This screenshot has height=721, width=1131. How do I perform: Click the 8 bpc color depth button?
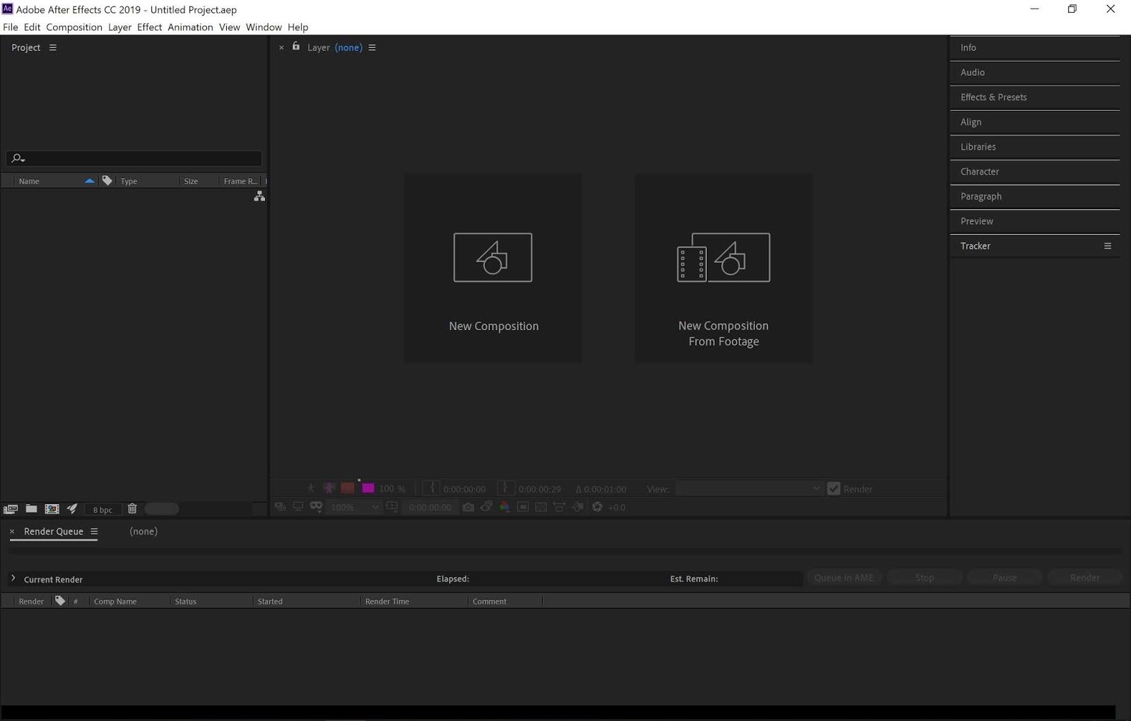102,509
